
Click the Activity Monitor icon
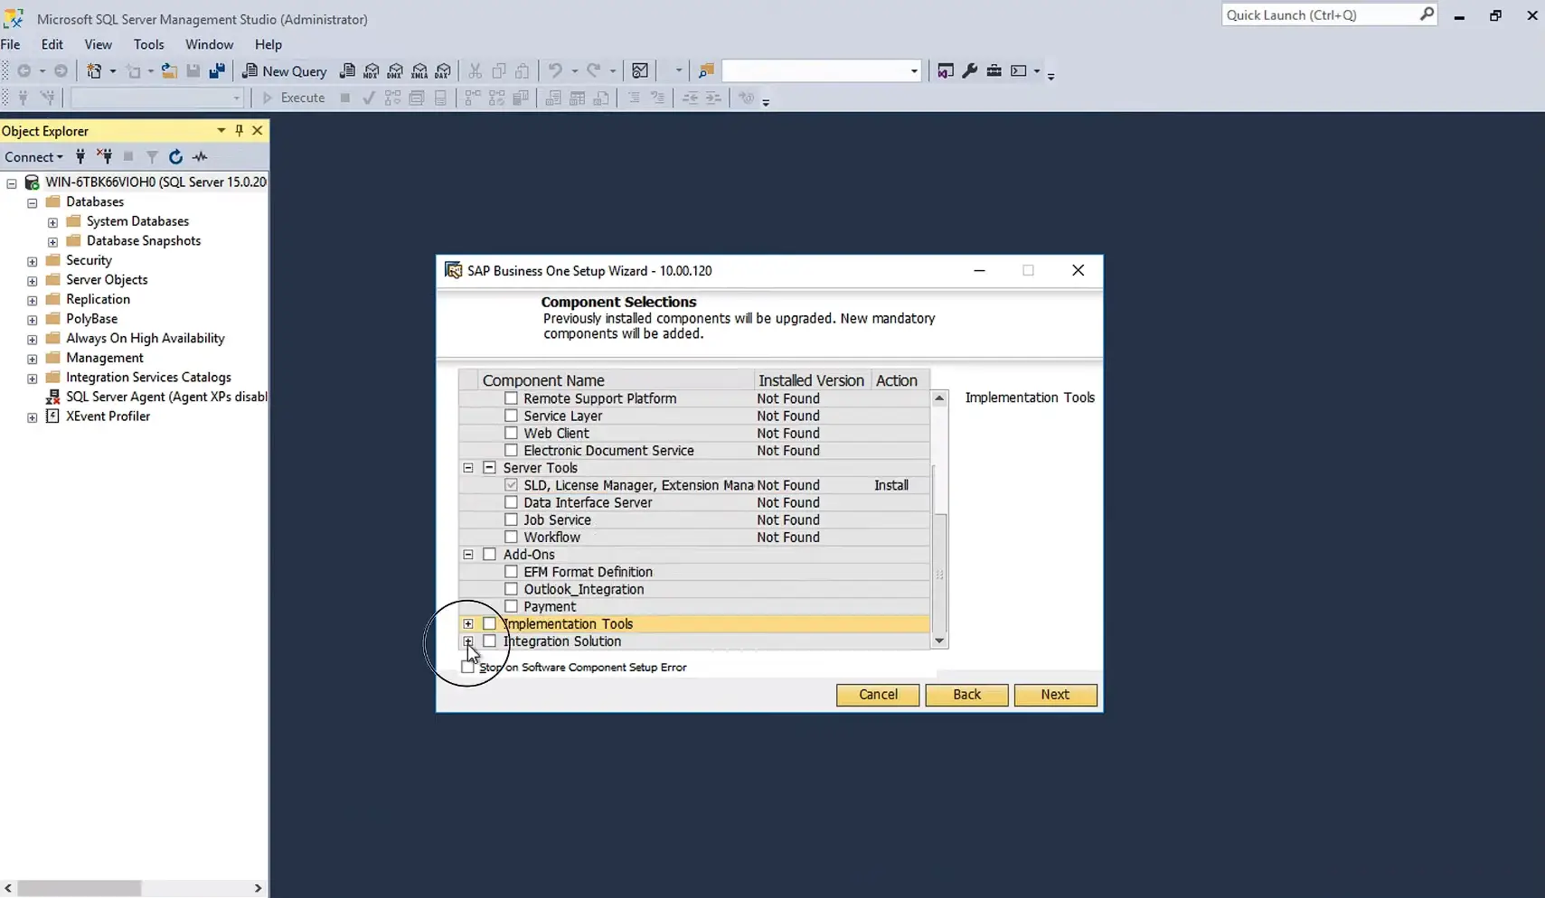tap(640, 70)
